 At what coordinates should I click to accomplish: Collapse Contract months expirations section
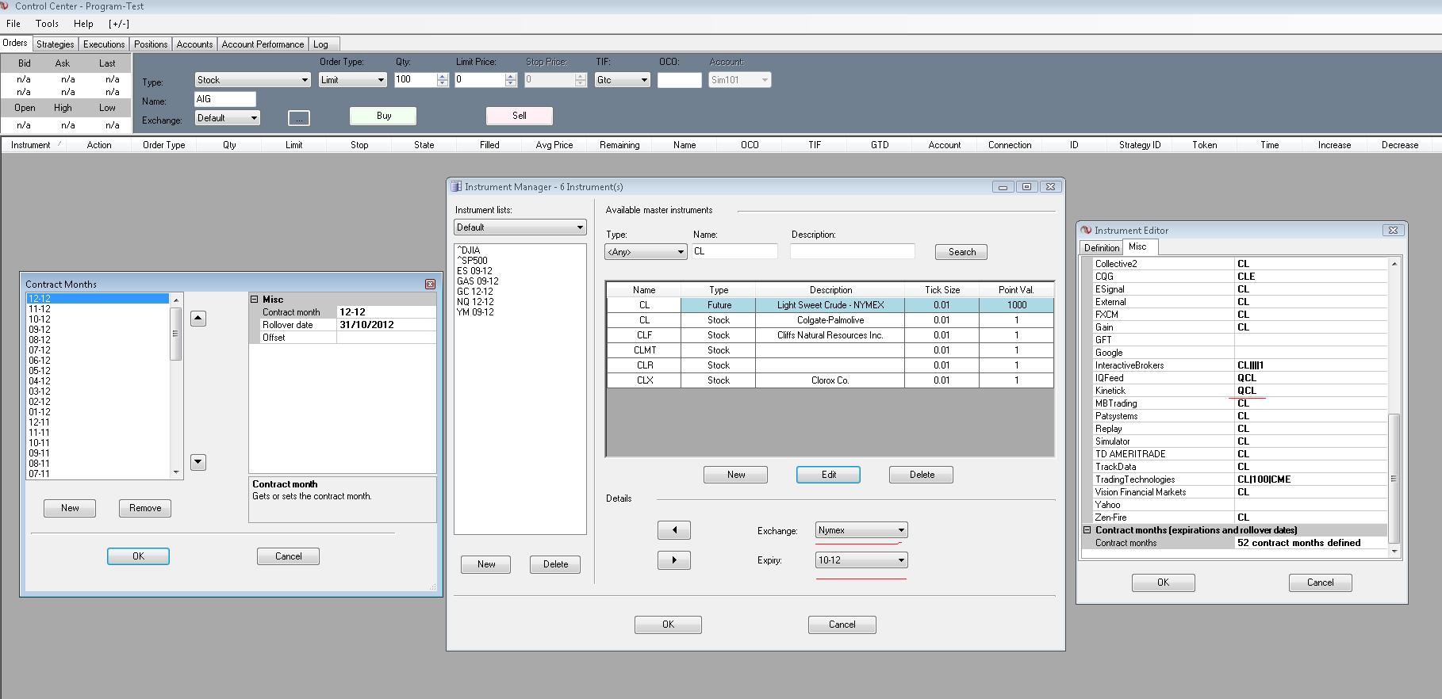tap(1087, 530)
